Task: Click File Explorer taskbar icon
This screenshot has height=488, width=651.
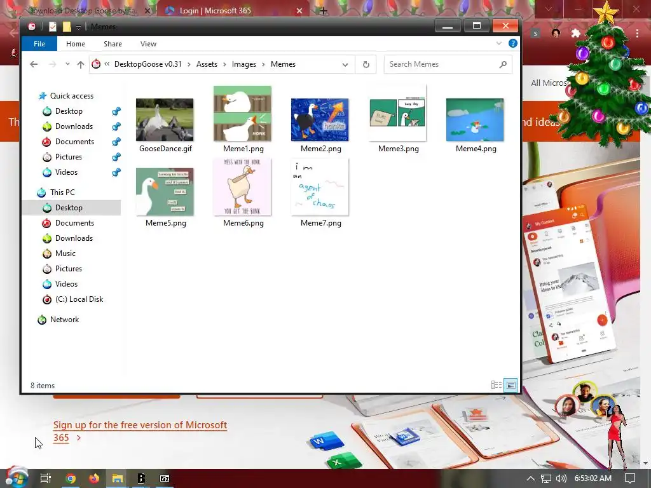Action: click(118, 478)
